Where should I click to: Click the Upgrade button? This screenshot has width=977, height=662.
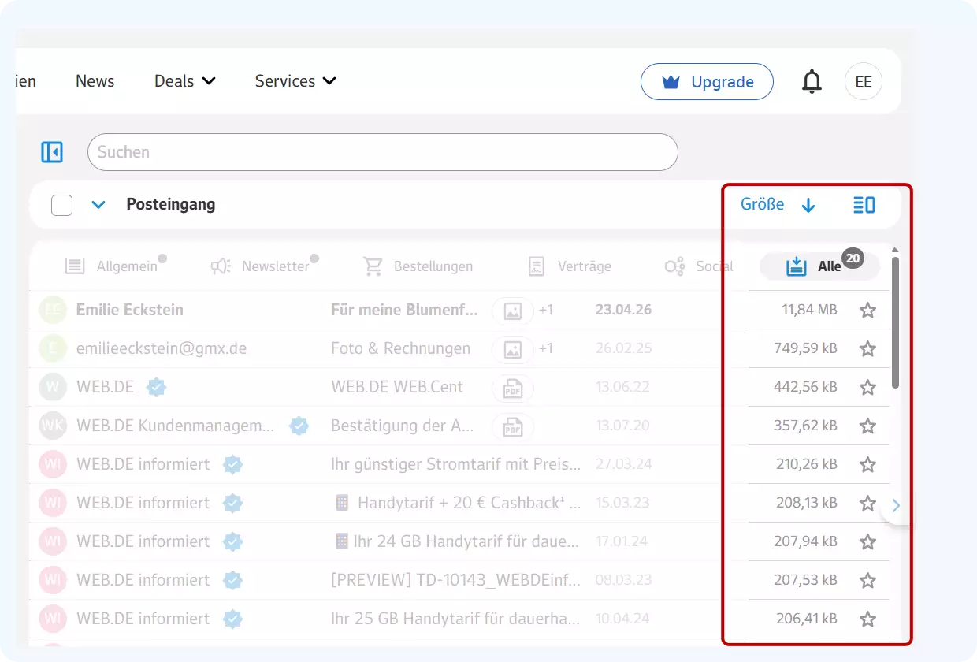pyautogui.click(x=707, y=82)
